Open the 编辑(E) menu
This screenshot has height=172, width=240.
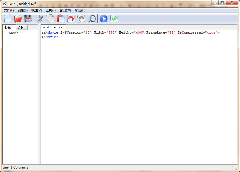click(23, 10)
